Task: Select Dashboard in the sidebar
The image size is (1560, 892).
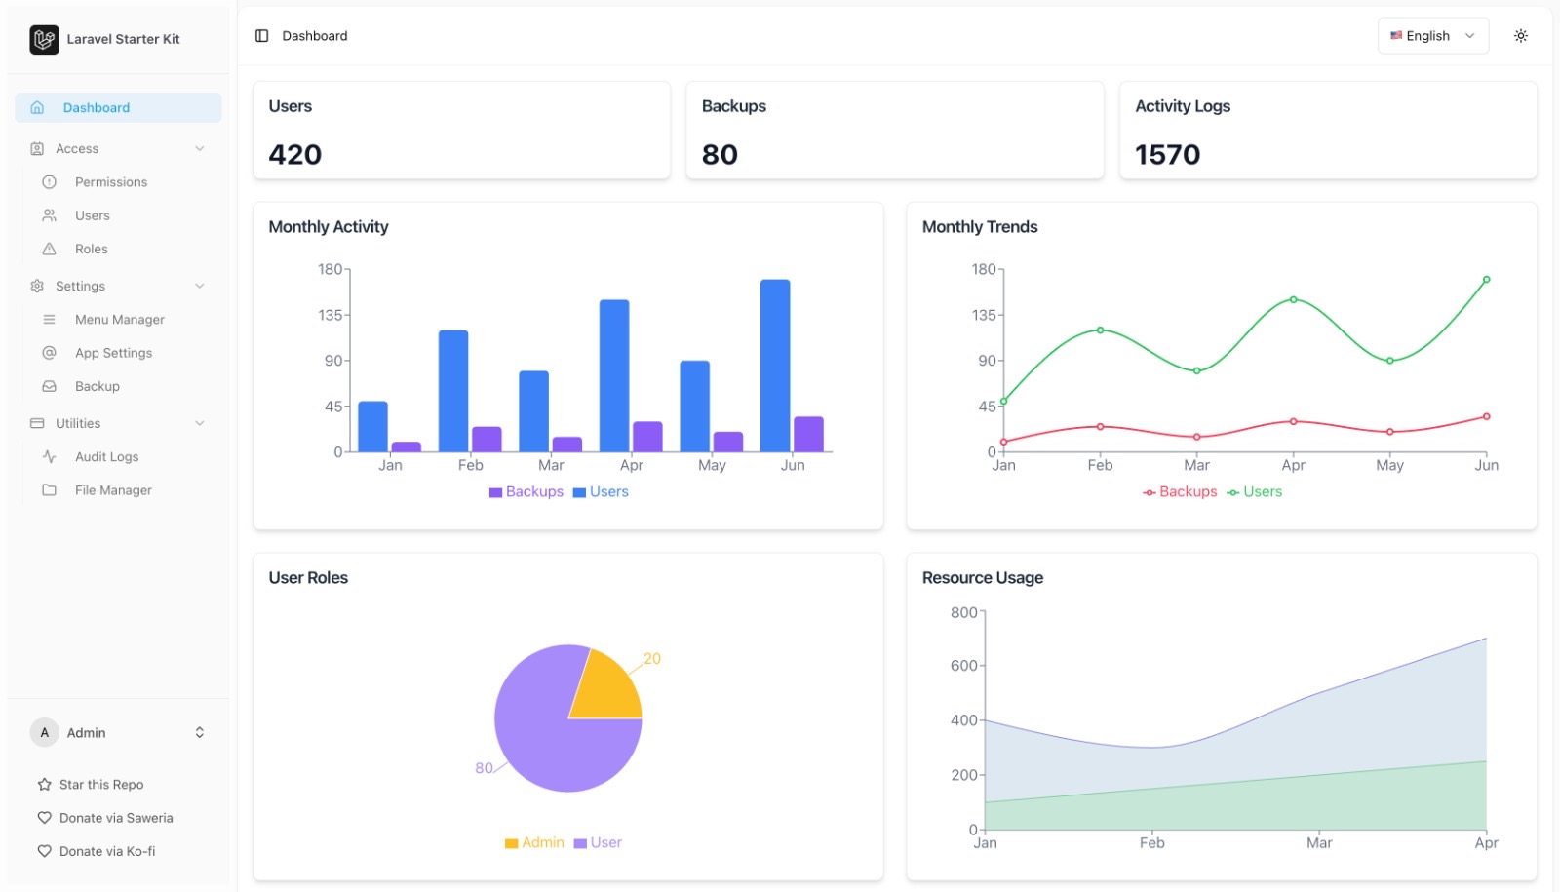Action: [118, 108]
